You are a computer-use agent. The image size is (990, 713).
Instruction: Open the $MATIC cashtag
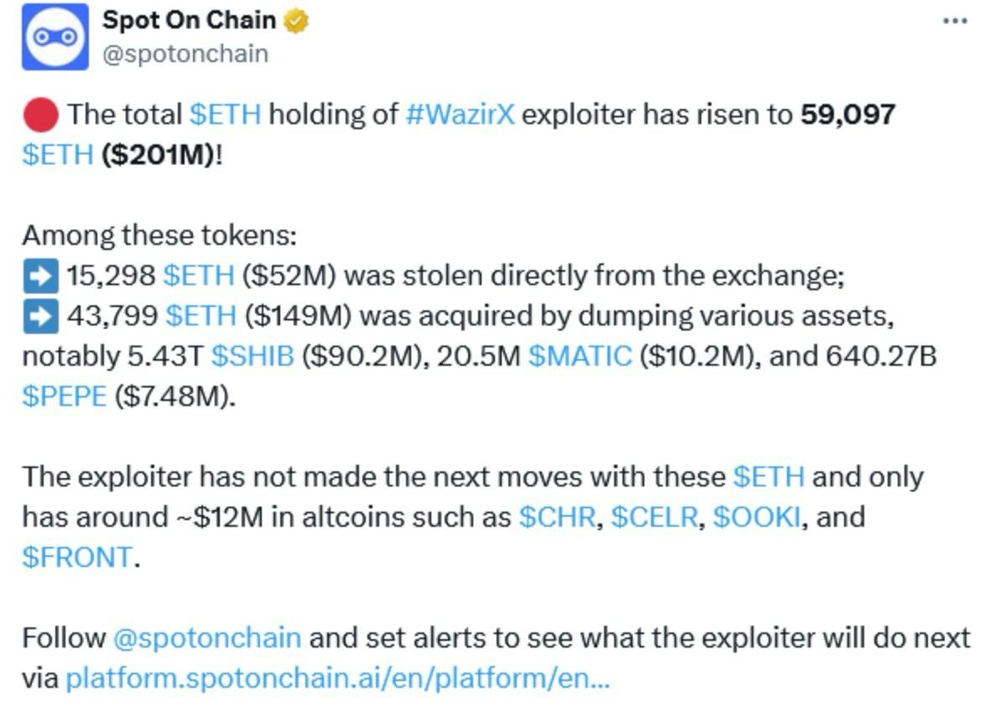tap(580, 356)
